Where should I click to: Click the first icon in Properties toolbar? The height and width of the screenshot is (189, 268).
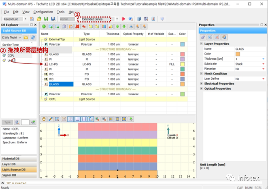coord(203,37)
